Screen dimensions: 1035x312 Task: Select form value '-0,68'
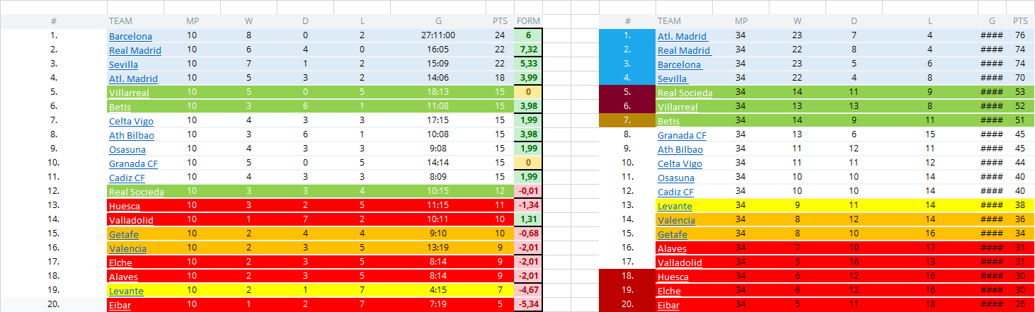click(528, 234)
